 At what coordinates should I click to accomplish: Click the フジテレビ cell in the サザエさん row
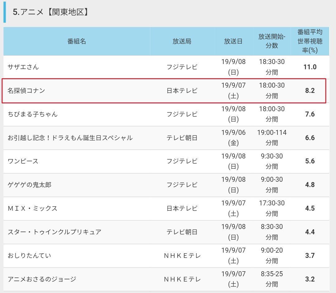click(x=182, y=67)
